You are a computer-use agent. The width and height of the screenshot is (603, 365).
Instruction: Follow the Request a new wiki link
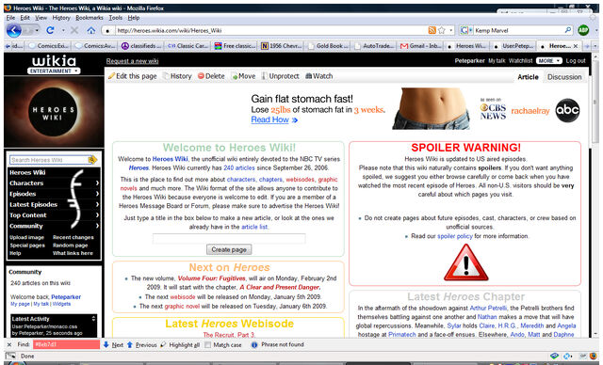[132, 61]
